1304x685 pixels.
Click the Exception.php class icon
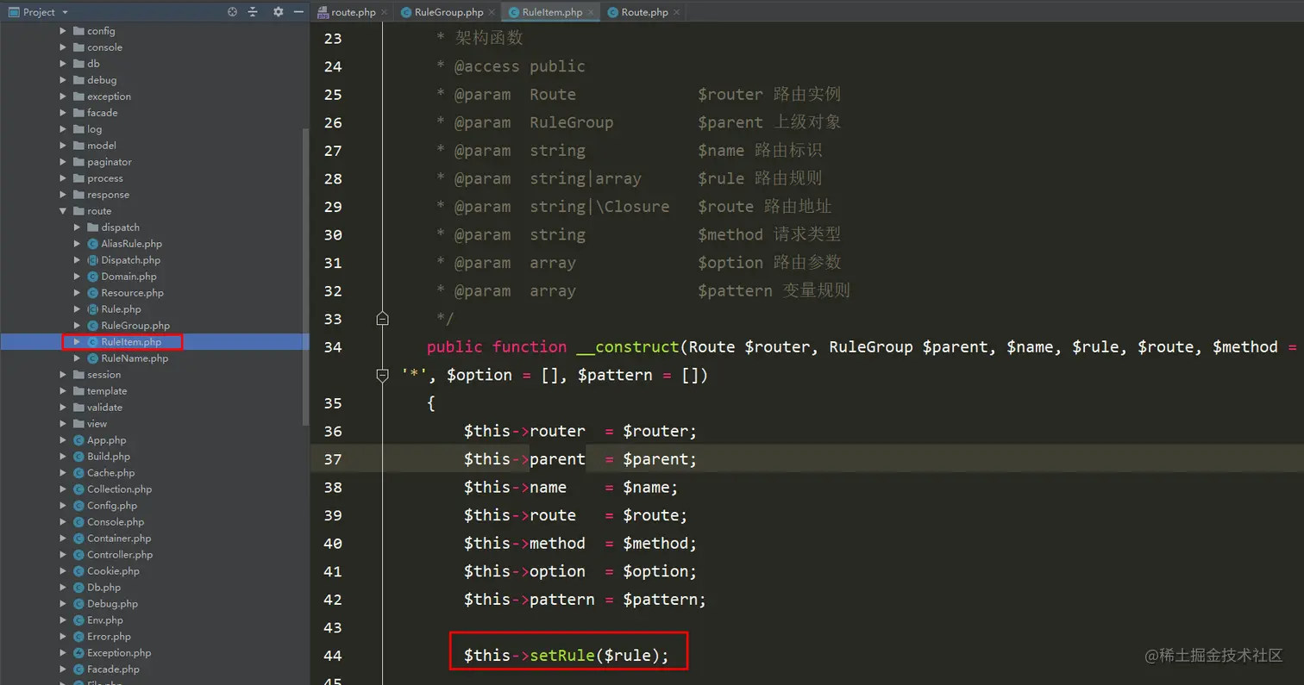[x=78, y=653]
